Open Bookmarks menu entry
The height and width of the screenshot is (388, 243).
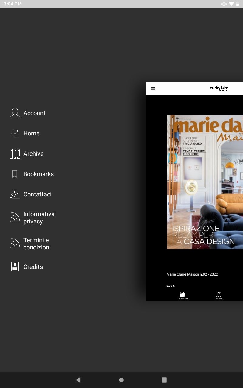click(x=39, y=174)
